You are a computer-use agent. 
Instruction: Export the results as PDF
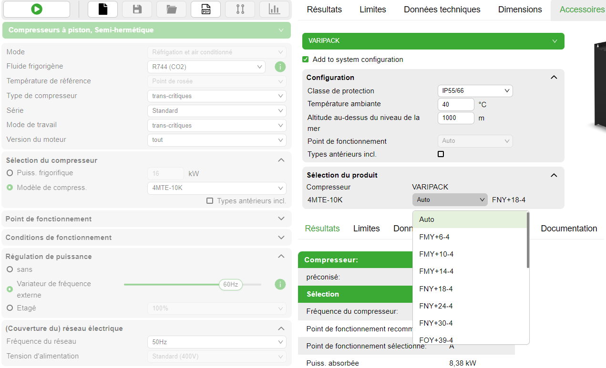(x=205, y=9)
